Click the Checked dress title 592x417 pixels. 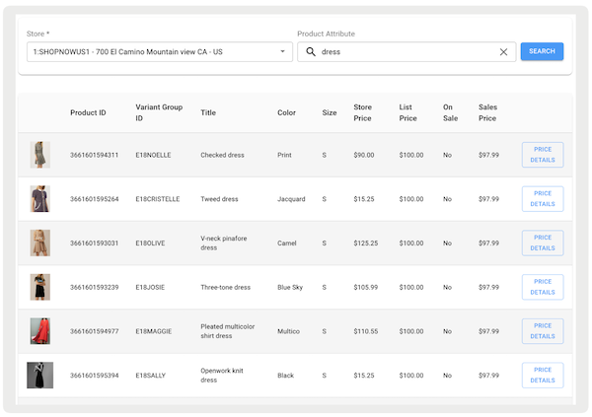222,155
